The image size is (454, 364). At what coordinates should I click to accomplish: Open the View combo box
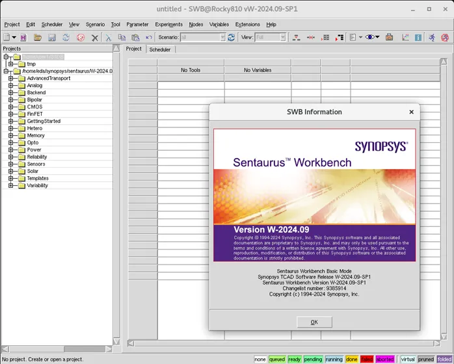click(271, 37)
